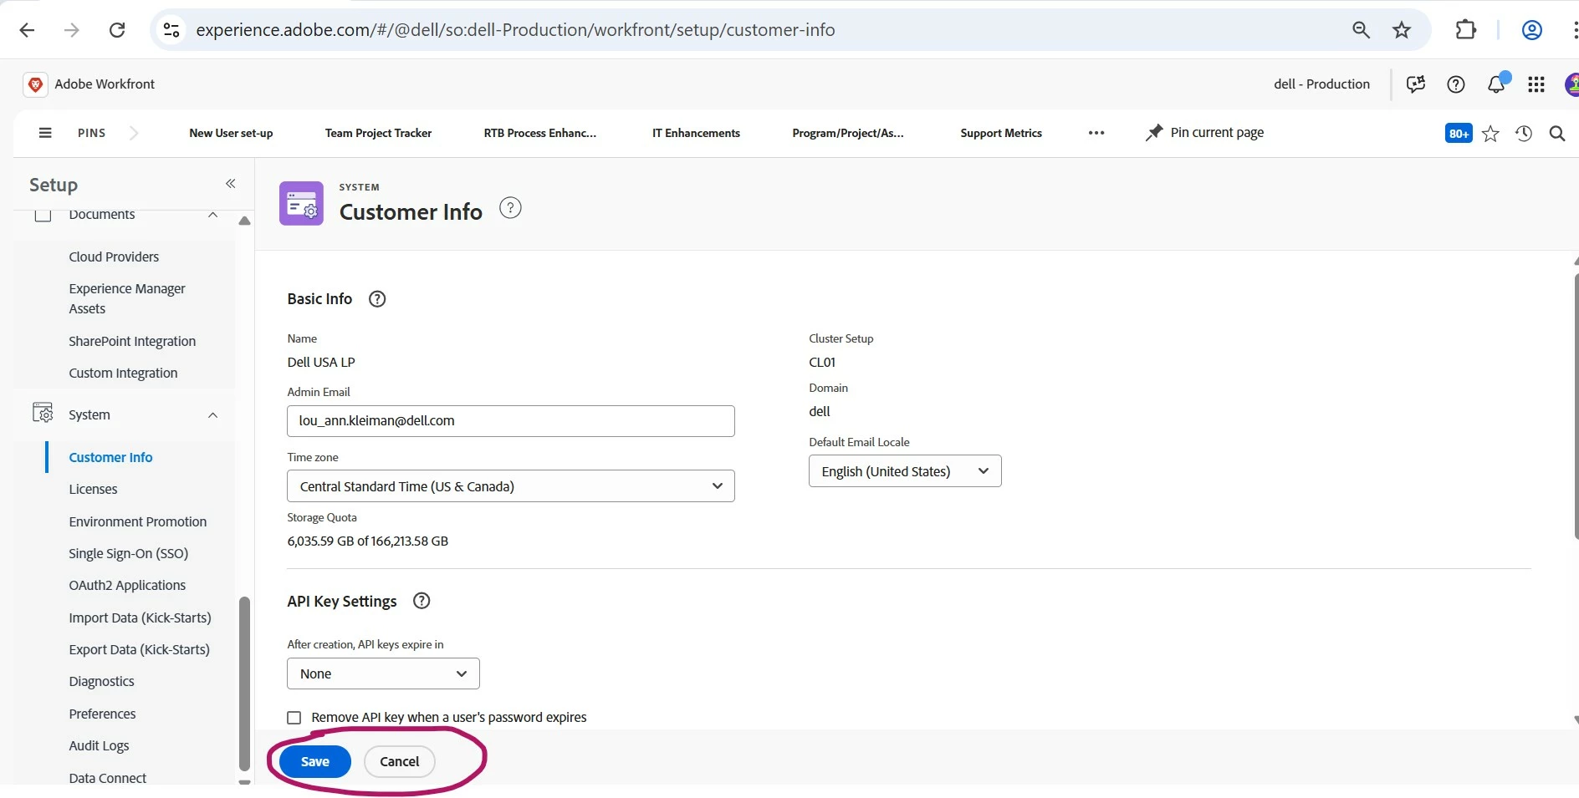Open Diagnostics page
The width and height of the screenshot is (1579, 798).
coord(101,681)
